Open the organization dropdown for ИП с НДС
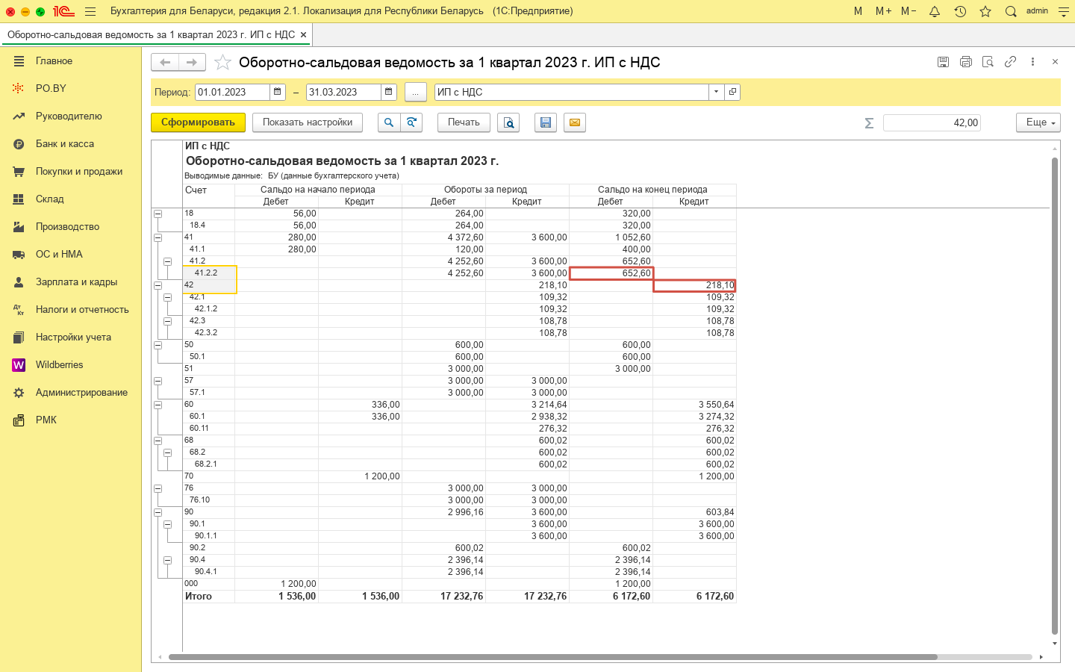 (716, 92)
